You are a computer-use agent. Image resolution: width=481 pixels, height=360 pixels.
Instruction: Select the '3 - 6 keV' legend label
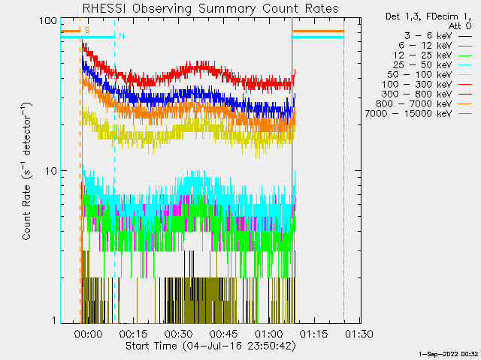[x=428, y=36]
